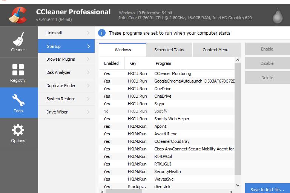
Task: Open Options gear icon
Action: tap(18, 133)
